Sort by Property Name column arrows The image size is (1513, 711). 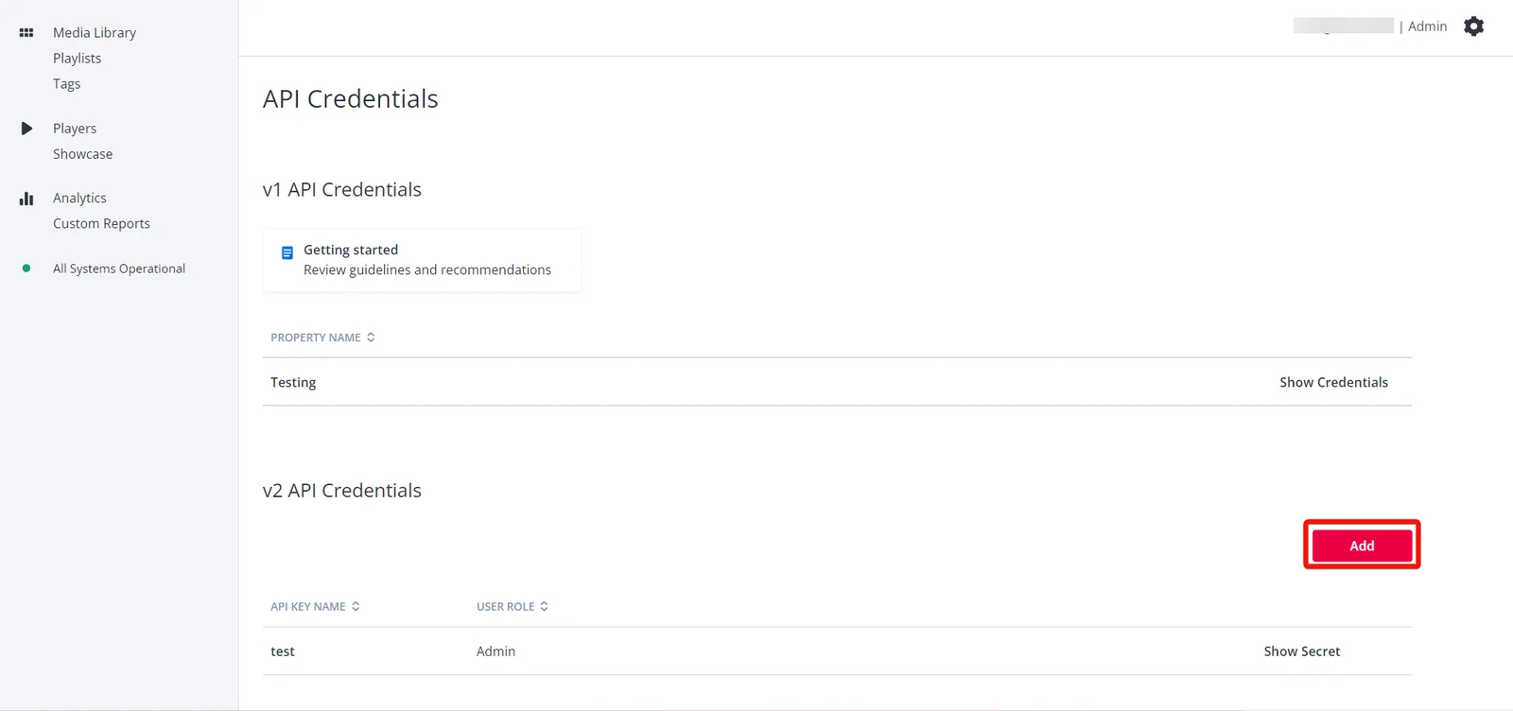pyautogui.click(x=371, y=338)
